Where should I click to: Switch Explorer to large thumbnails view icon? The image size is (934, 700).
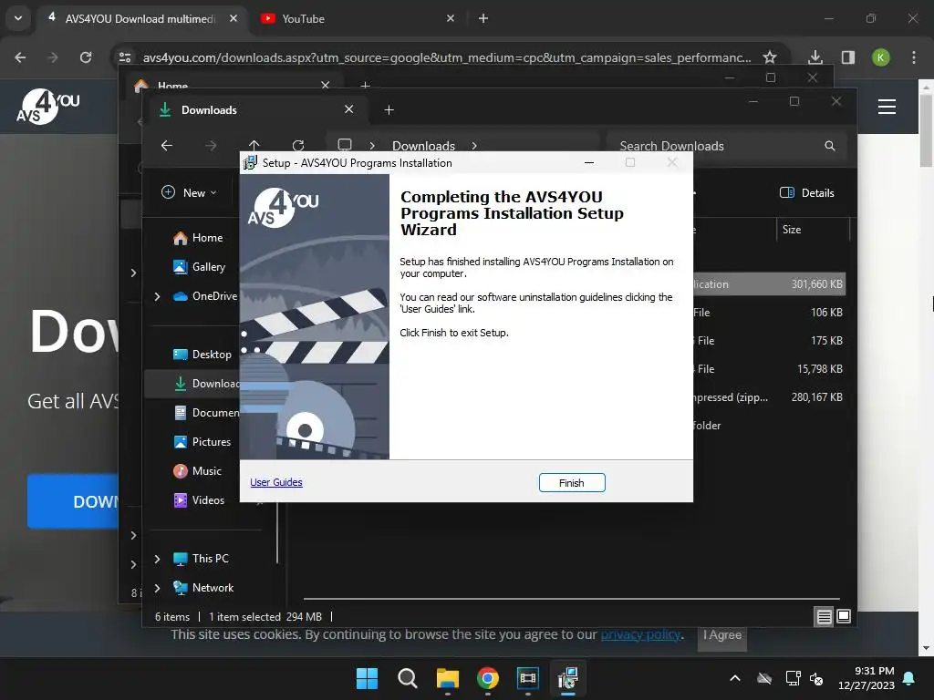[844, 616]
